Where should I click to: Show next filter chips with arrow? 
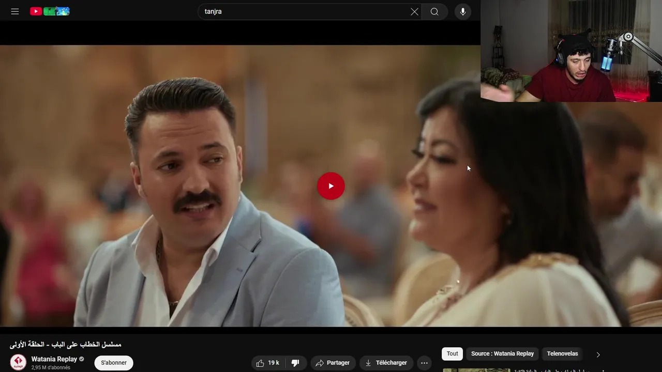(x=598, y=354)
